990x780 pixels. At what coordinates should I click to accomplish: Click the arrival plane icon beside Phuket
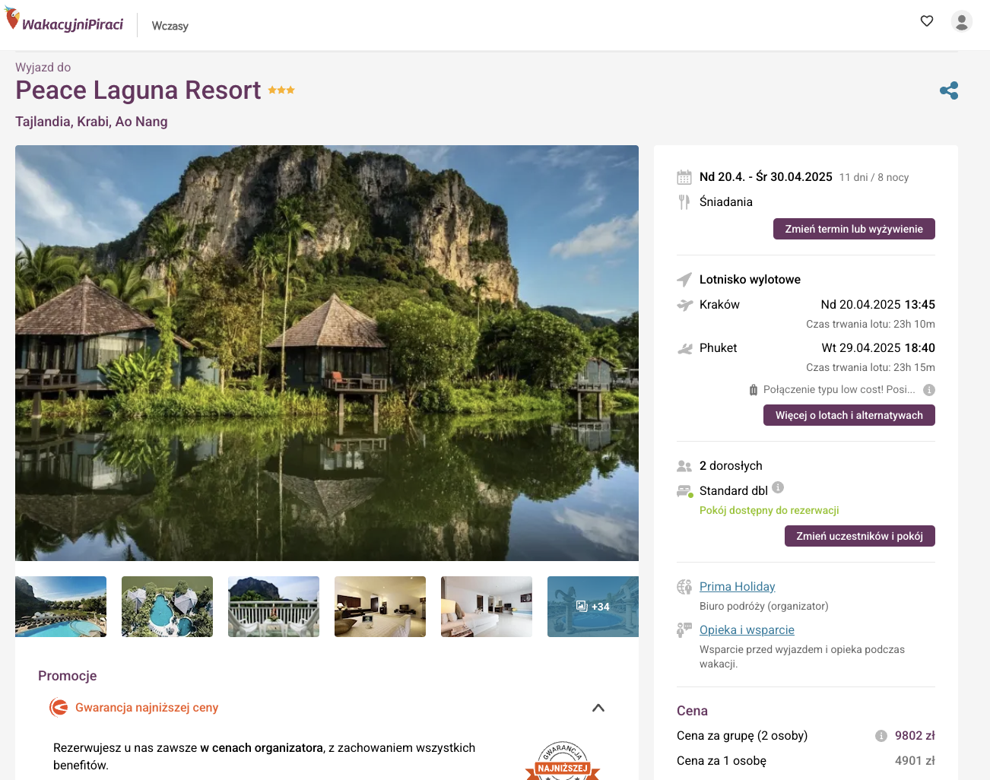[x=685, y=348]
